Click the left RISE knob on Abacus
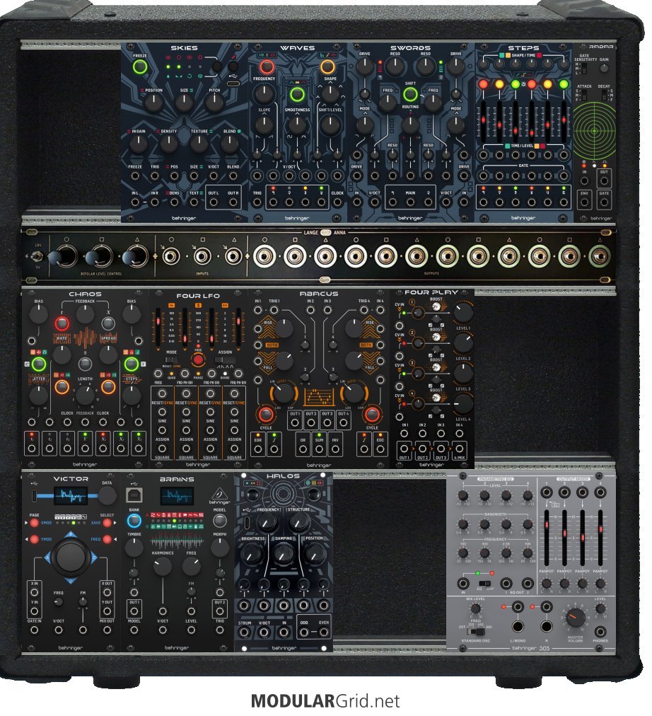 click(284, 328)
